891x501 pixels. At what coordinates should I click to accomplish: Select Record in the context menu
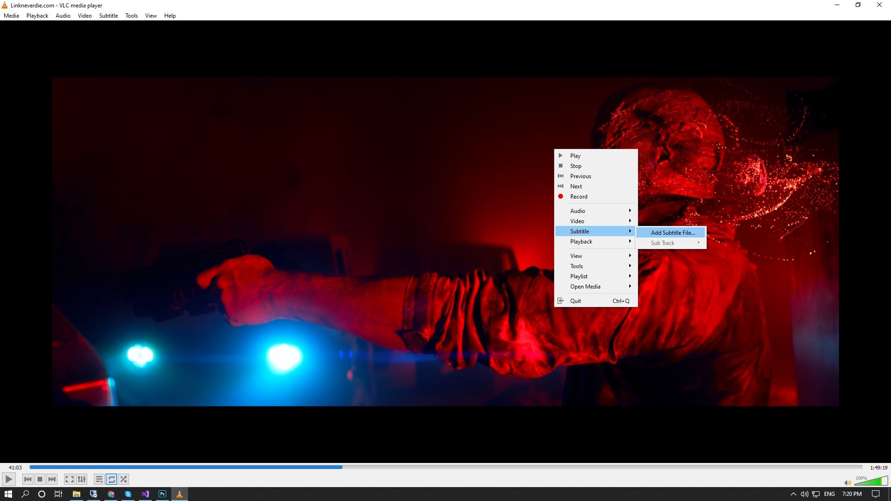579,196
